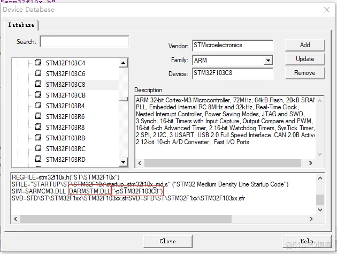
Task: Click the Vendor field showing STMicroelectronics
Action: click(233, 46)
